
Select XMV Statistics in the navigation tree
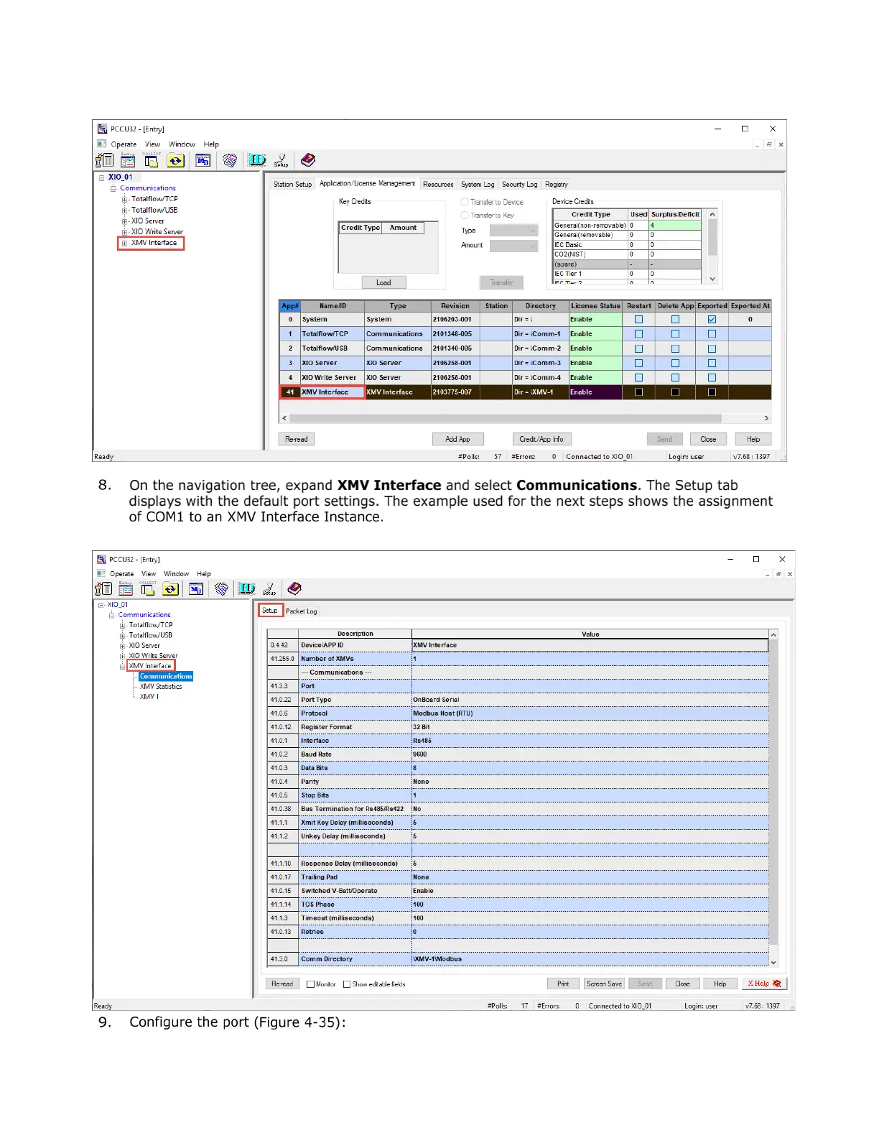tap(161, 687)
